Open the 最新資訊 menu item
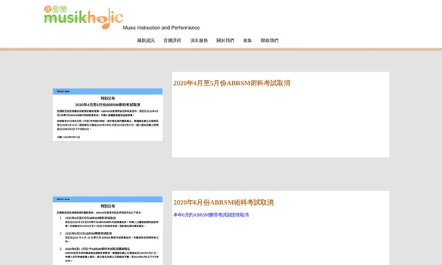 (146, 41)
